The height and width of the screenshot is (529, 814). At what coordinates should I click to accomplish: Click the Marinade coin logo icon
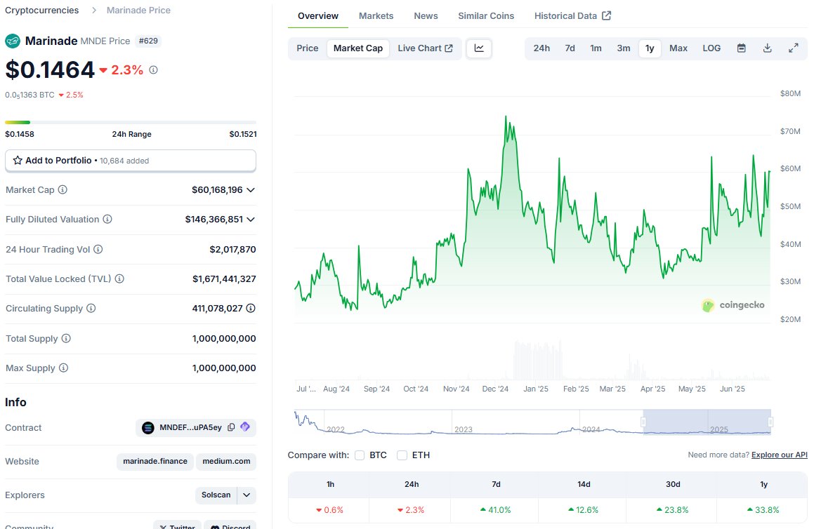[13, 41]
